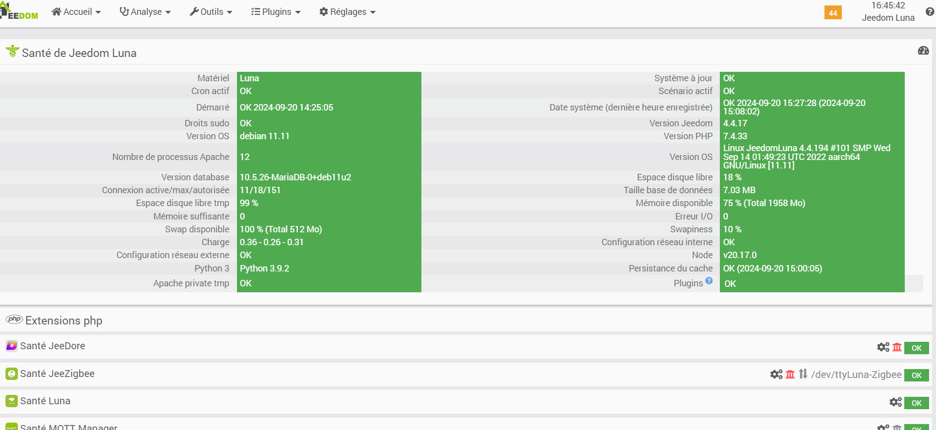This screenshot has height=430, width=936.
Task: Click the JeeZigbee plugin icon
Action: click(11, 374)
